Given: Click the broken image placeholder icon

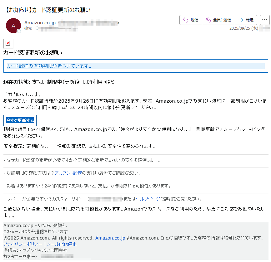Looking at the screenshot, I should click(8, 43).
